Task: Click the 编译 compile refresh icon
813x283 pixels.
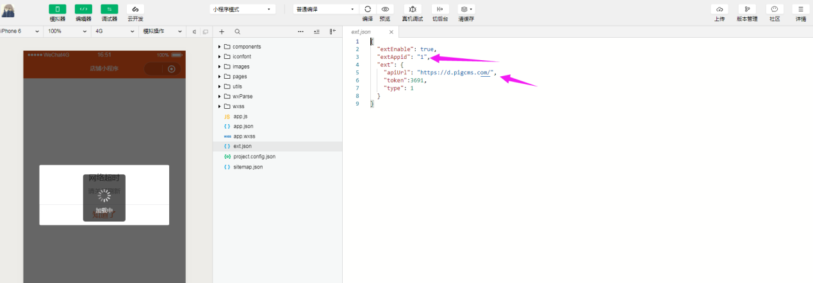Action: 368,9
